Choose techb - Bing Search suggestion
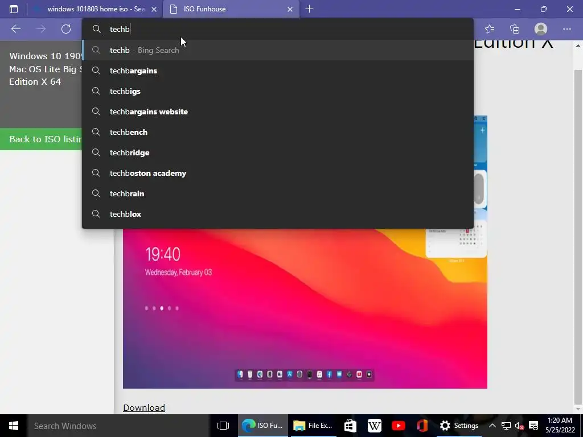This screenshot has height=437, width=583. click(278, 50)
